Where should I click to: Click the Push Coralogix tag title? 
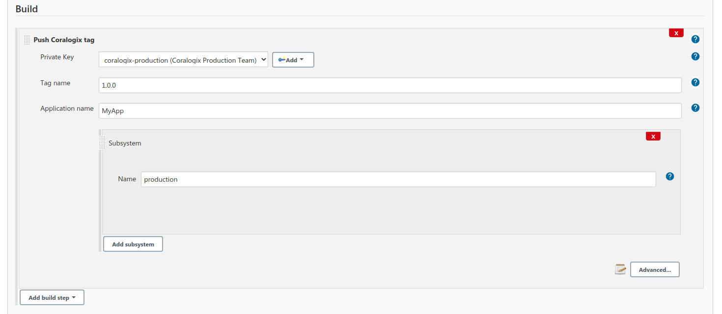(64, 40)
